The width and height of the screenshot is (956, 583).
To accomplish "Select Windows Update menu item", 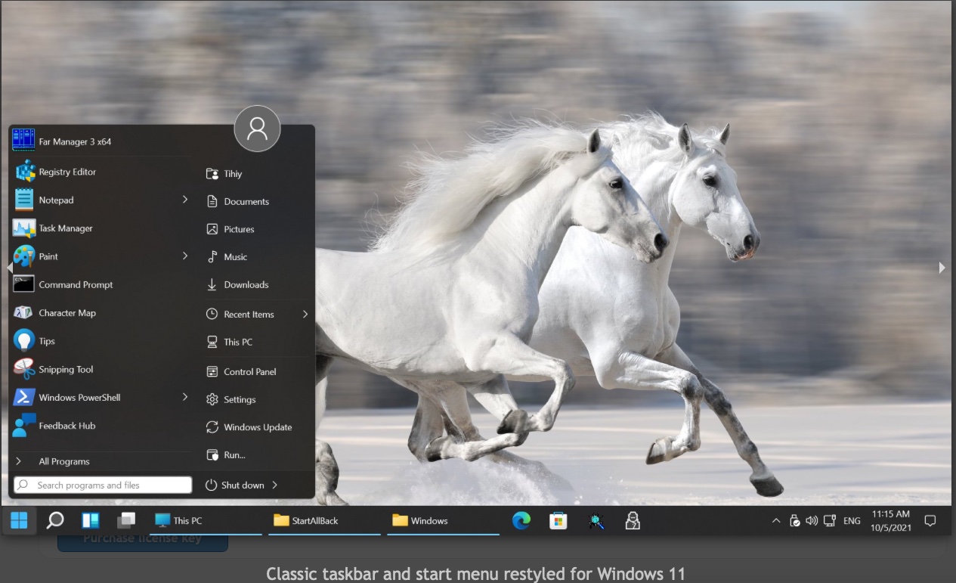I will 257,427.
